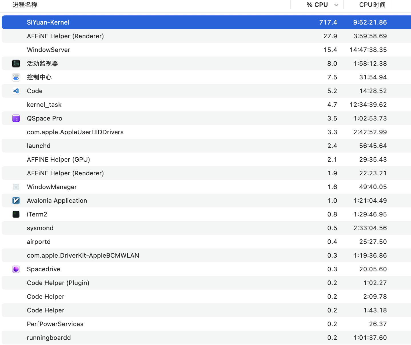
Task: Click the CPU time 2:33:04.56
Action: pyautogui.click(x=370, y=228)
